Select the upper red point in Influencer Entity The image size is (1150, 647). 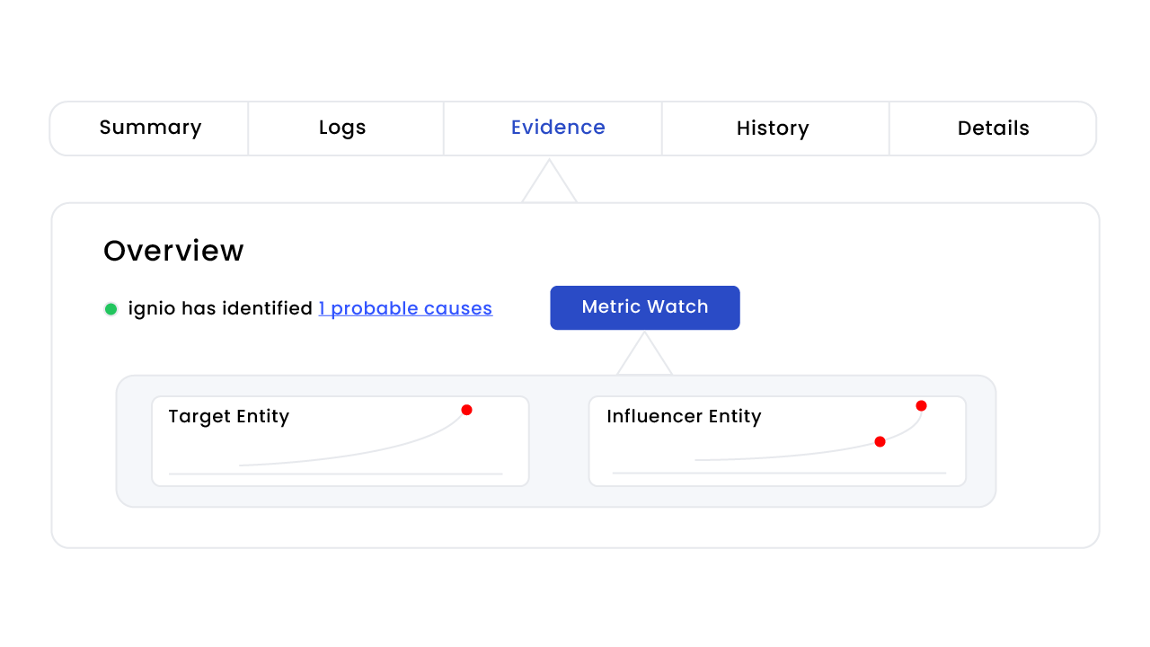(x=921, y=406)
